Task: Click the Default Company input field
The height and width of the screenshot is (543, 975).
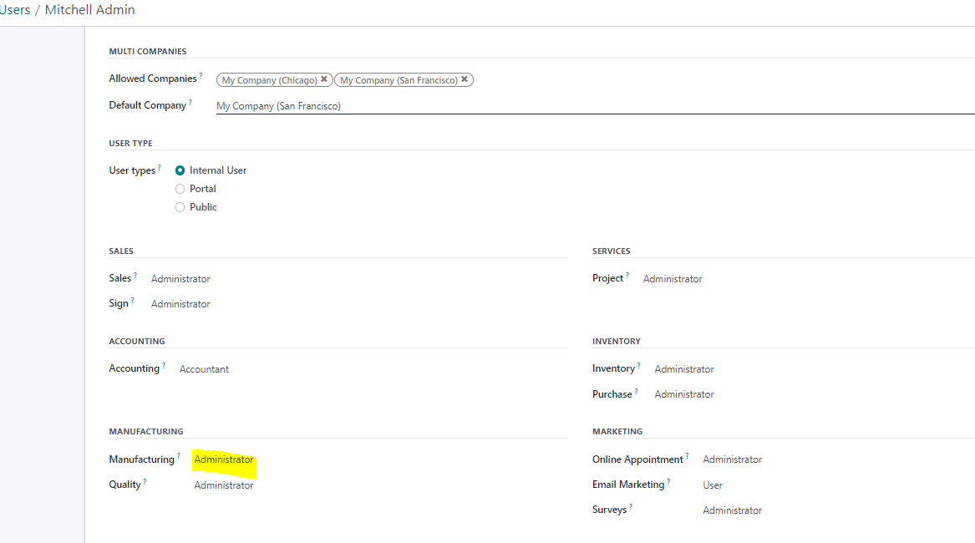Action: point(585,106)
